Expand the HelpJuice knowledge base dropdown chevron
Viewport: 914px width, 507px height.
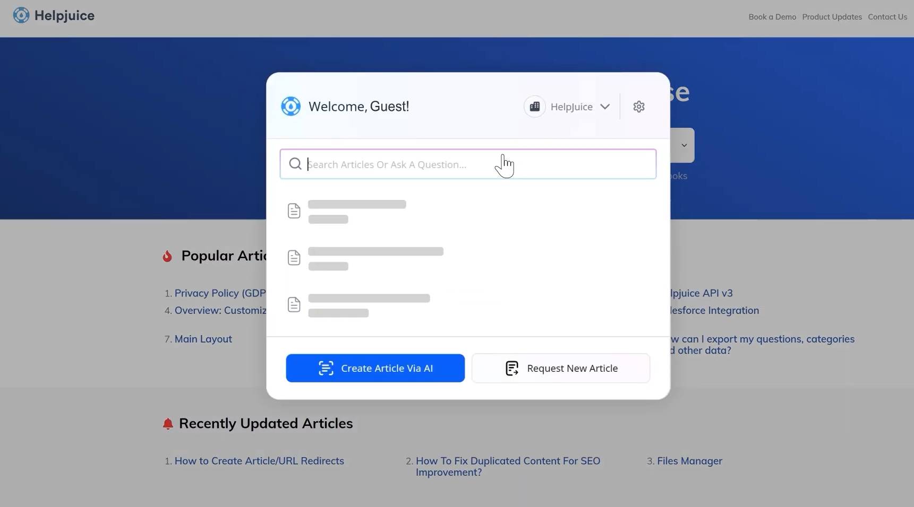coord(605,107)
